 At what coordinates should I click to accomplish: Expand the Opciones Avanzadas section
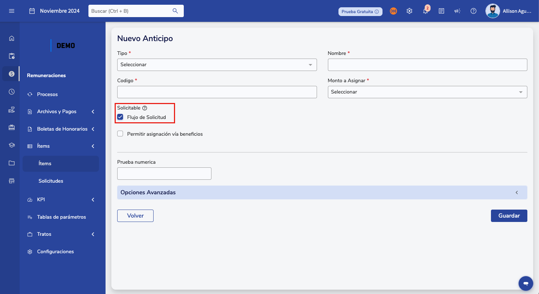coord(322,192)
